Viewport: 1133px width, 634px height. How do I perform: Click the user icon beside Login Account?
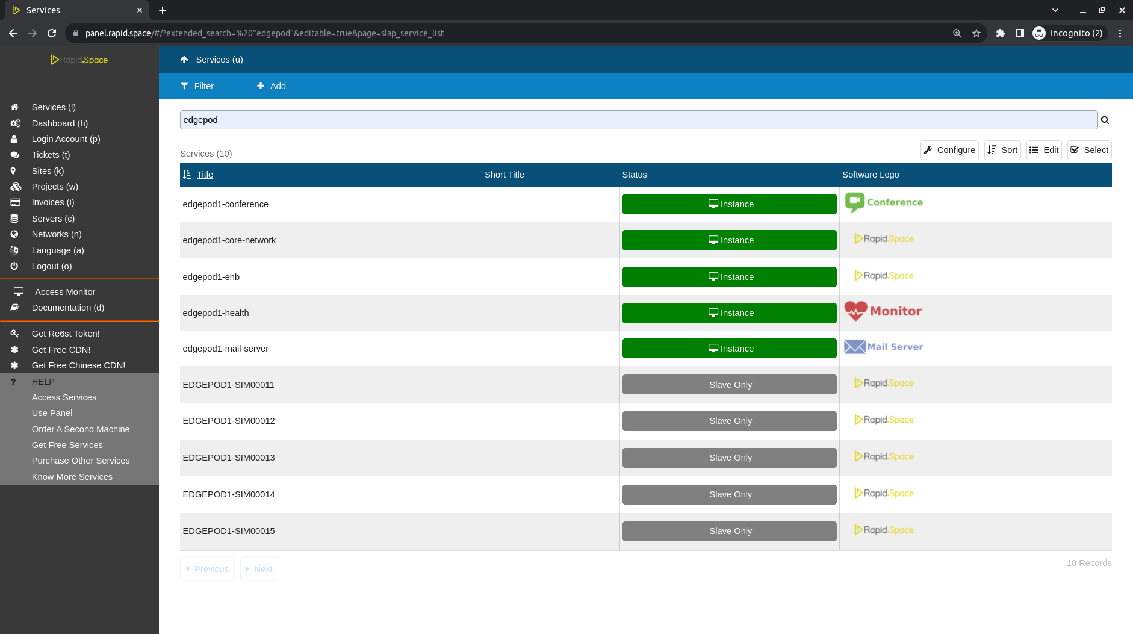pyautogui.click(x=14, y=139)
